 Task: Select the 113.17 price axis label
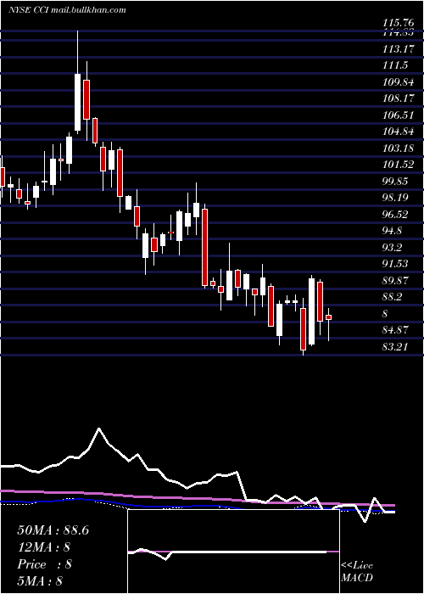pos(398,49)
